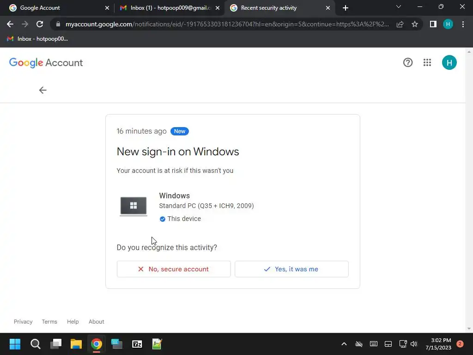Open the notification count badge

(460, 344)
